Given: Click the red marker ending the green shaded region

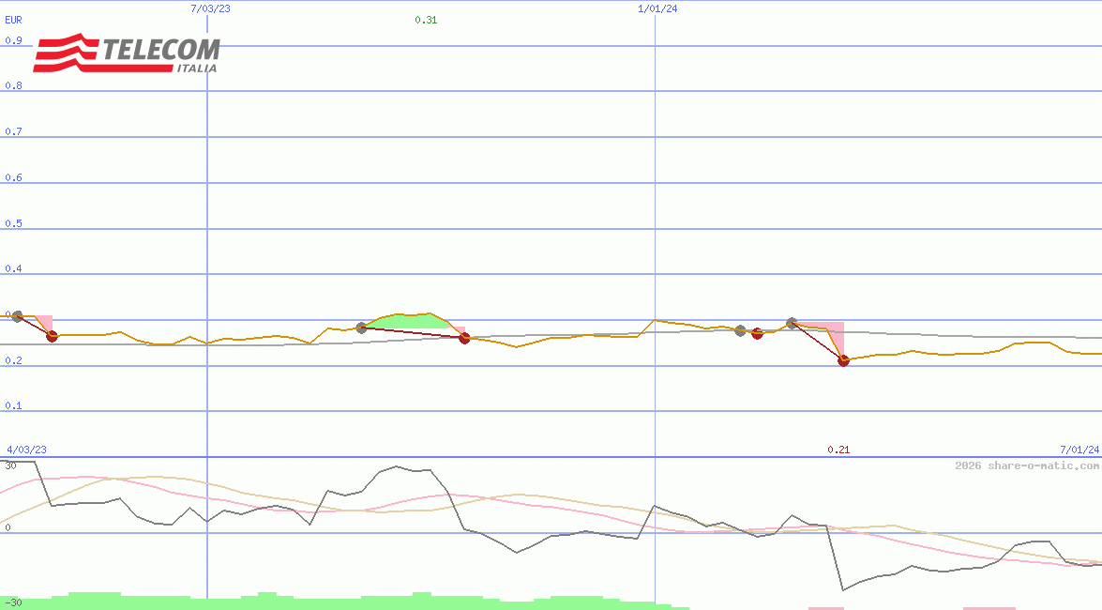Looking at the screenshot, I should [x=464, y=339].
